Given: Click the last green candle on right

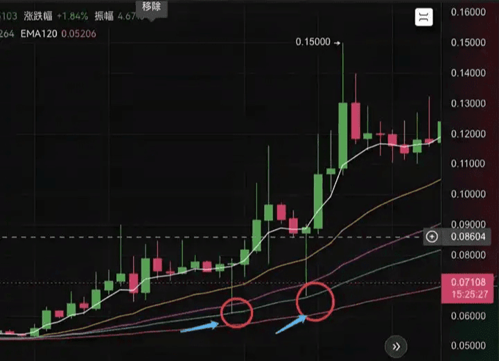Looking at the screenshot, I should 439,132.
